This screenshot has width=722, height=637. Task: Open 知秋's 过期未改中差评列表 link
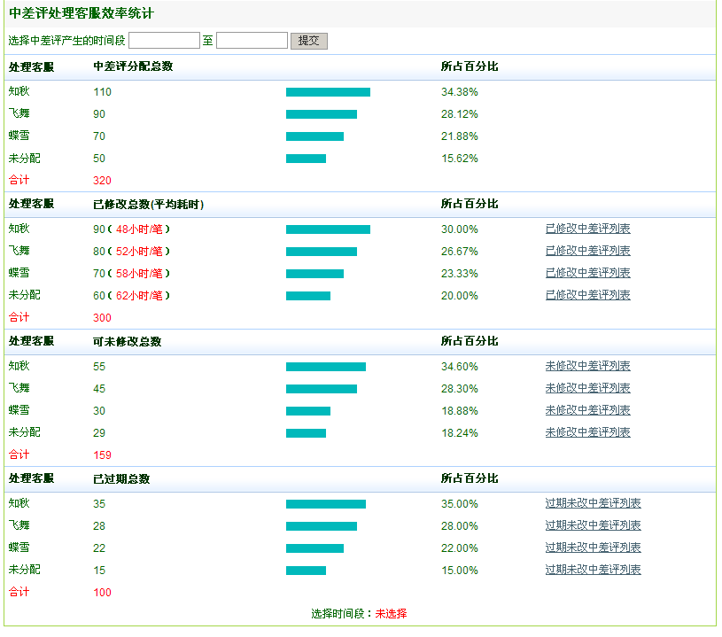[593, 503]
